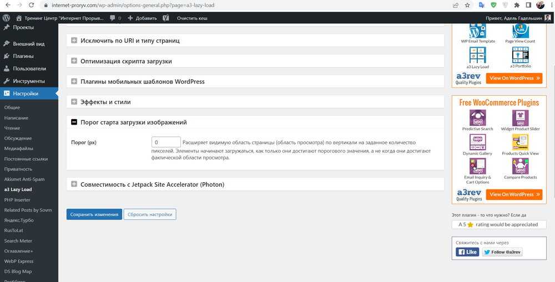Click the a3 Portfolio plugin icon
Screen dimensions: 555x282
click(520, 55)
